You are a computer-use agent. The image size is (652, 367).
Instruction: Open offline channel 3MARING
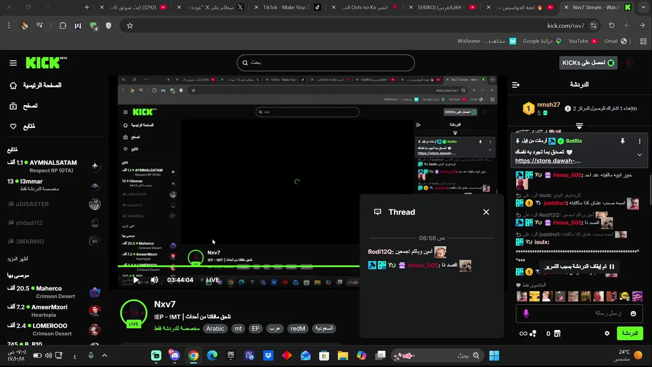53,242
